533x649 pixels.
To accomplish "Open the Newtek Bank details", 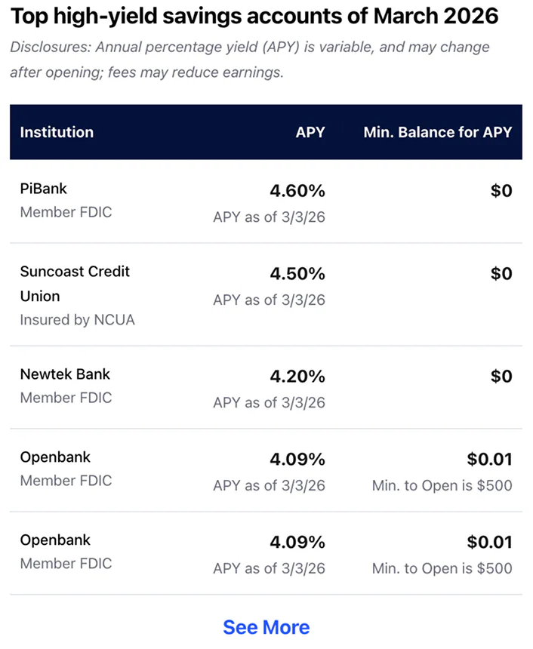I will coord(65,374).
